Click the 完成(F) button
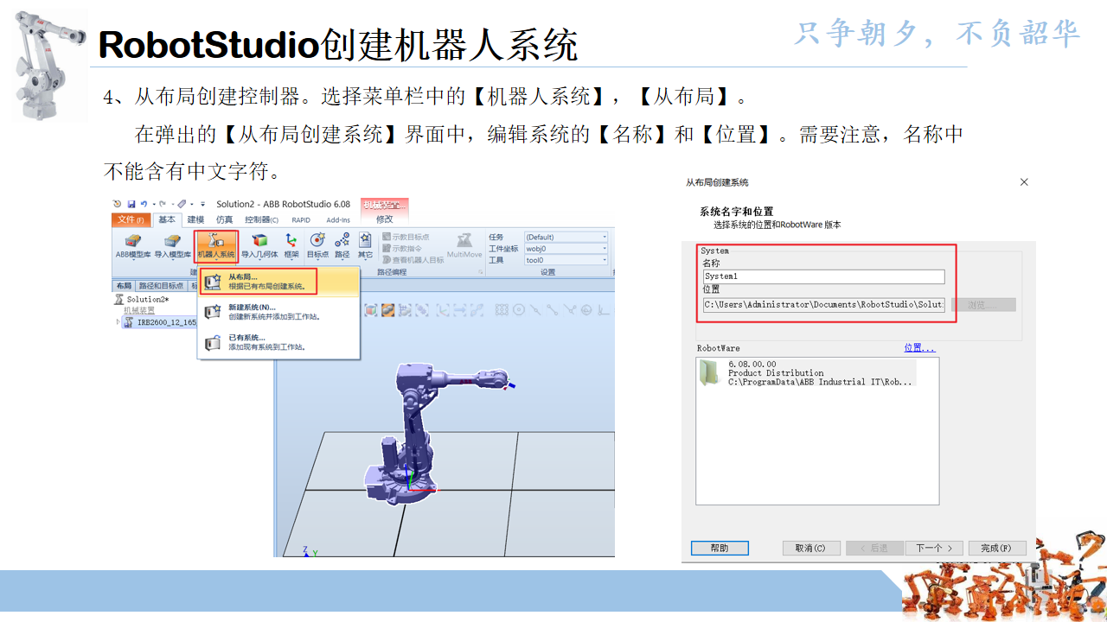 [996, 548]
